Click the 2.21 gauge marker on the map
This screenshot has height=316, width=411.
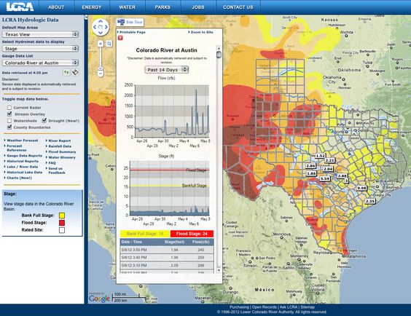pyautogui.click(x=329, y=160)
